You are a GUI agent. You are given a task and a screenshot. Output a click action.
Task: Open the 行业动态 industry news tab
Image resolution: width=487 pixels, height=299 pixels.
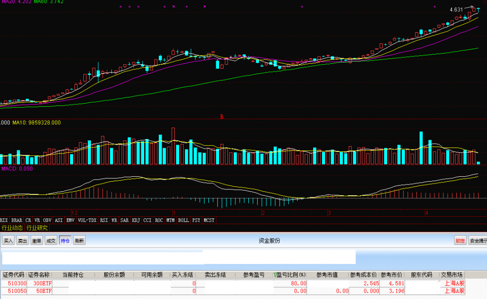(12, 227)
